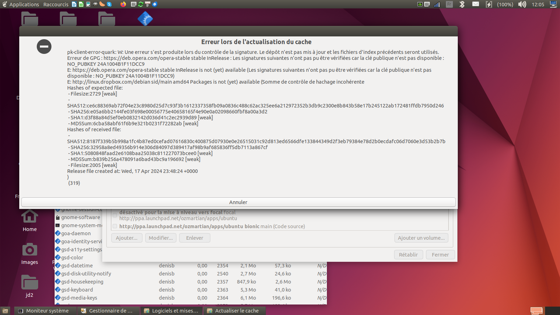Open the session computer icon at the panel corner

(x=553, y=4)
